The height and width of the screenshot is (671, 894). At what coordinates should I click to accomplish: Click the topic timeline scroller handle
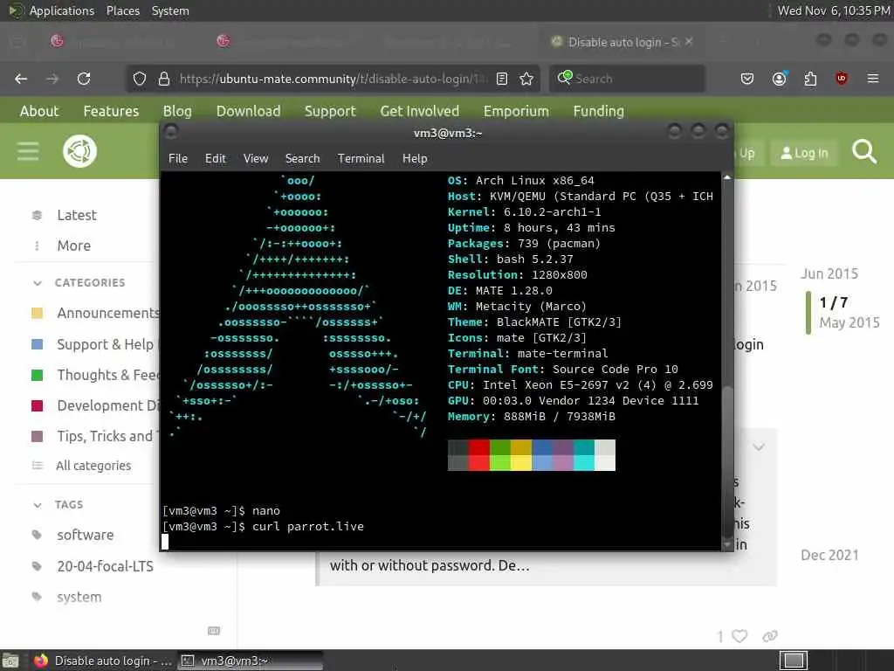click(x=808, y=313)
